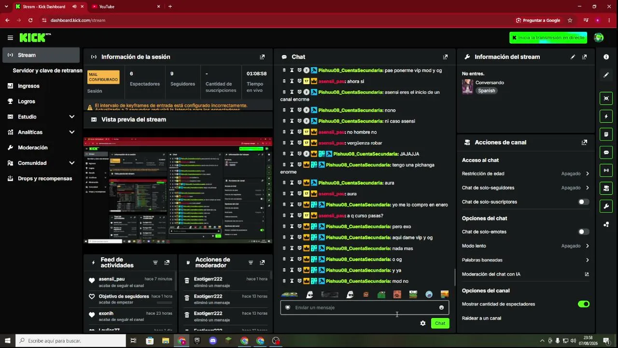Open File Explorer from the taskbar

(x=166, y=341)
